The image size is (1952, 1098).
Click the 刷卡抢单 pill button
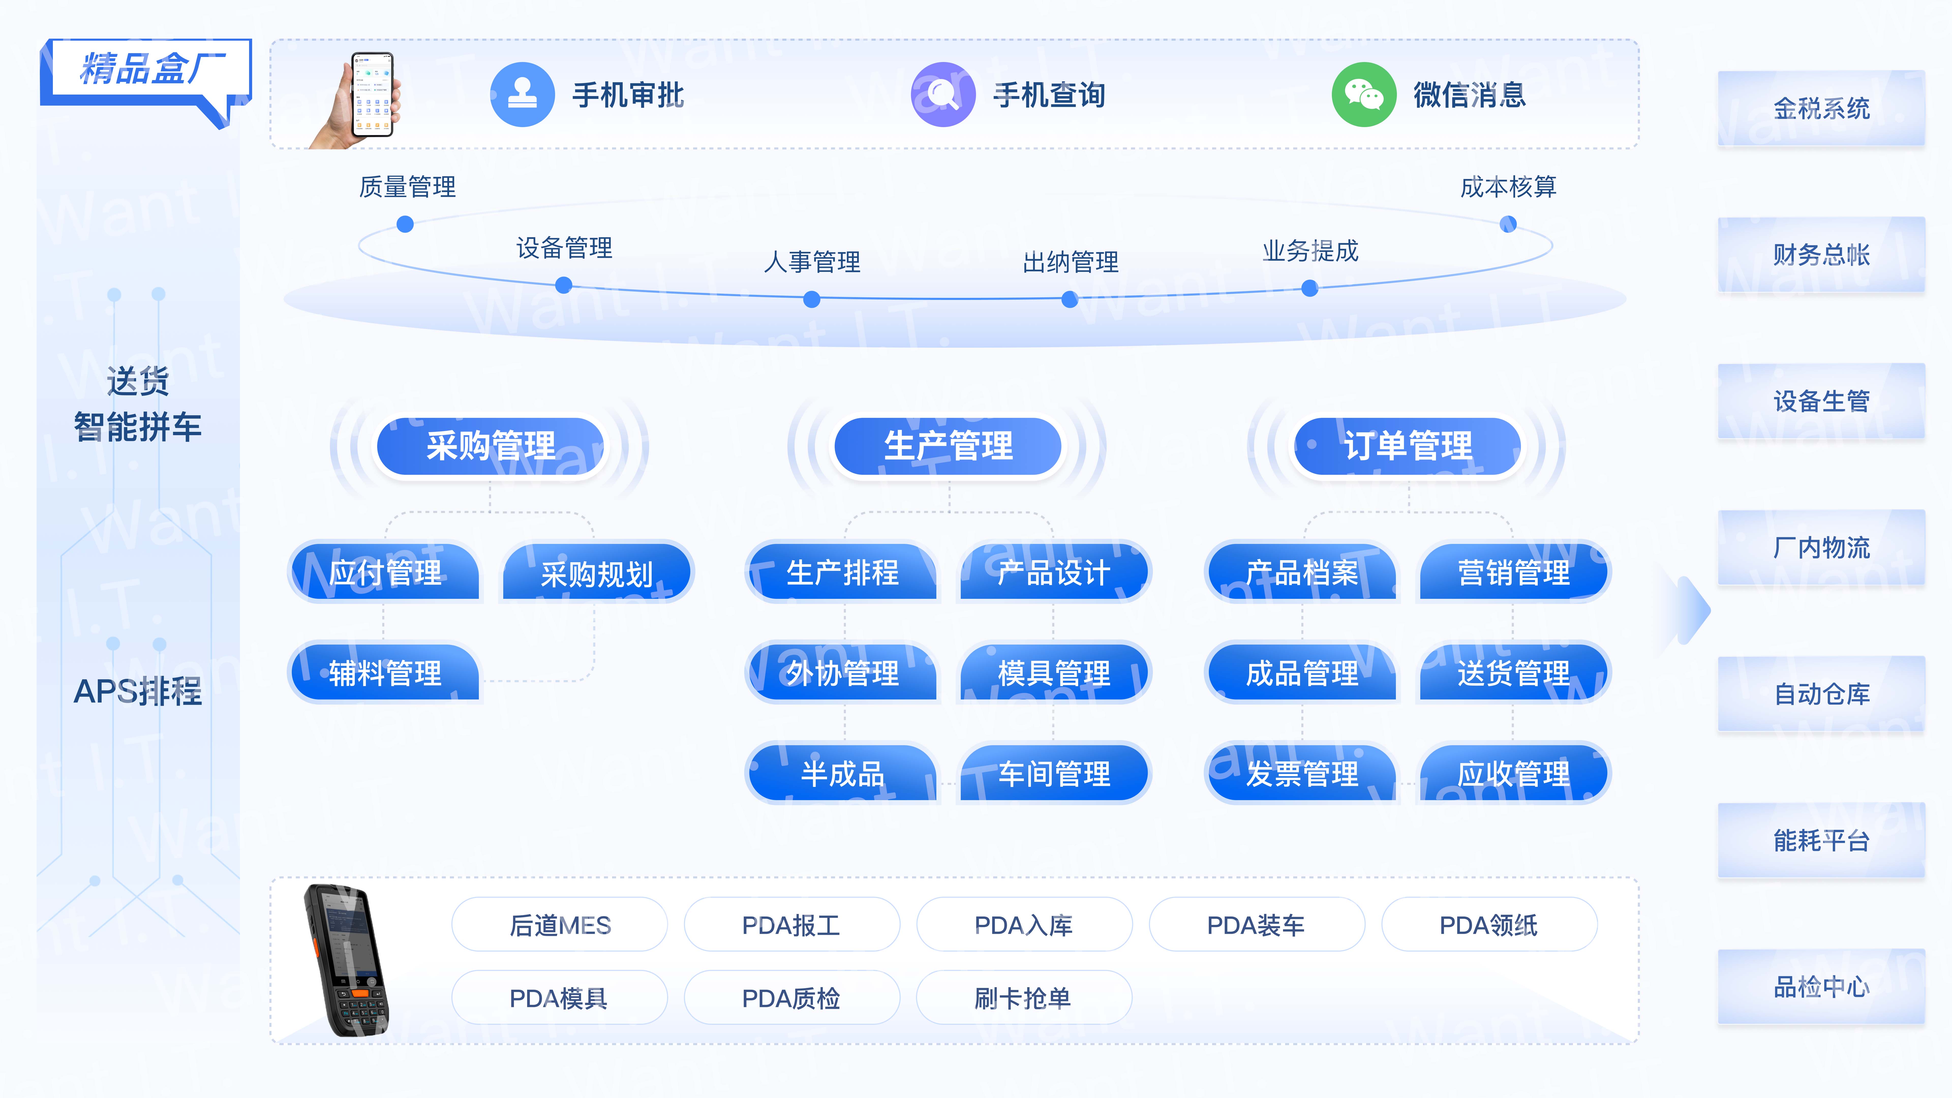[1023, 998]
